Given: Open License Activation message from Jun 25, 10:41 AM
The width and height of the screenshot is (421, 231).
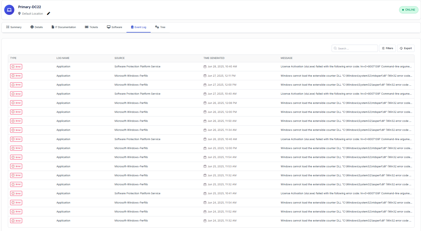Looking at the screenshot, I should click(x=346, y=193).
